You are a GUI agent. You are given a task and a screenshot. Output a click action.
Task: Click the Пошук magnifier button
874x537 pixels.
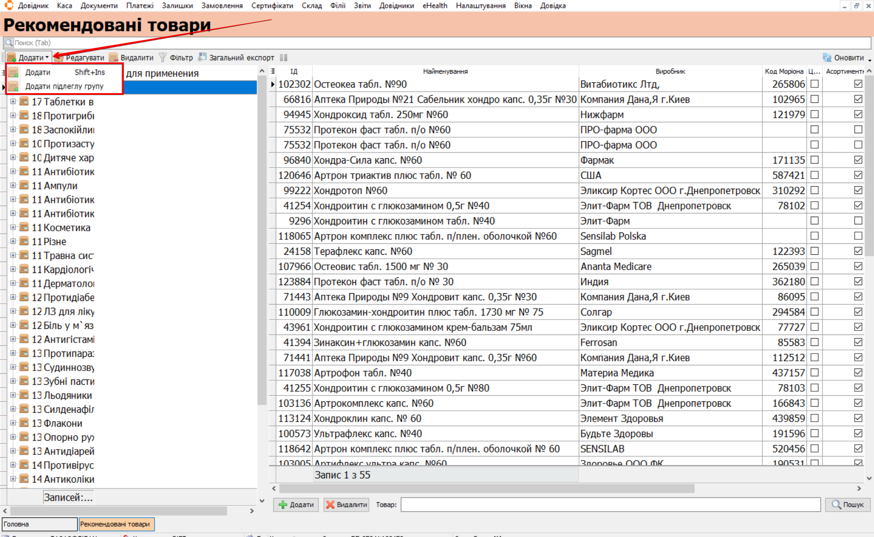[x=847, y=505]
